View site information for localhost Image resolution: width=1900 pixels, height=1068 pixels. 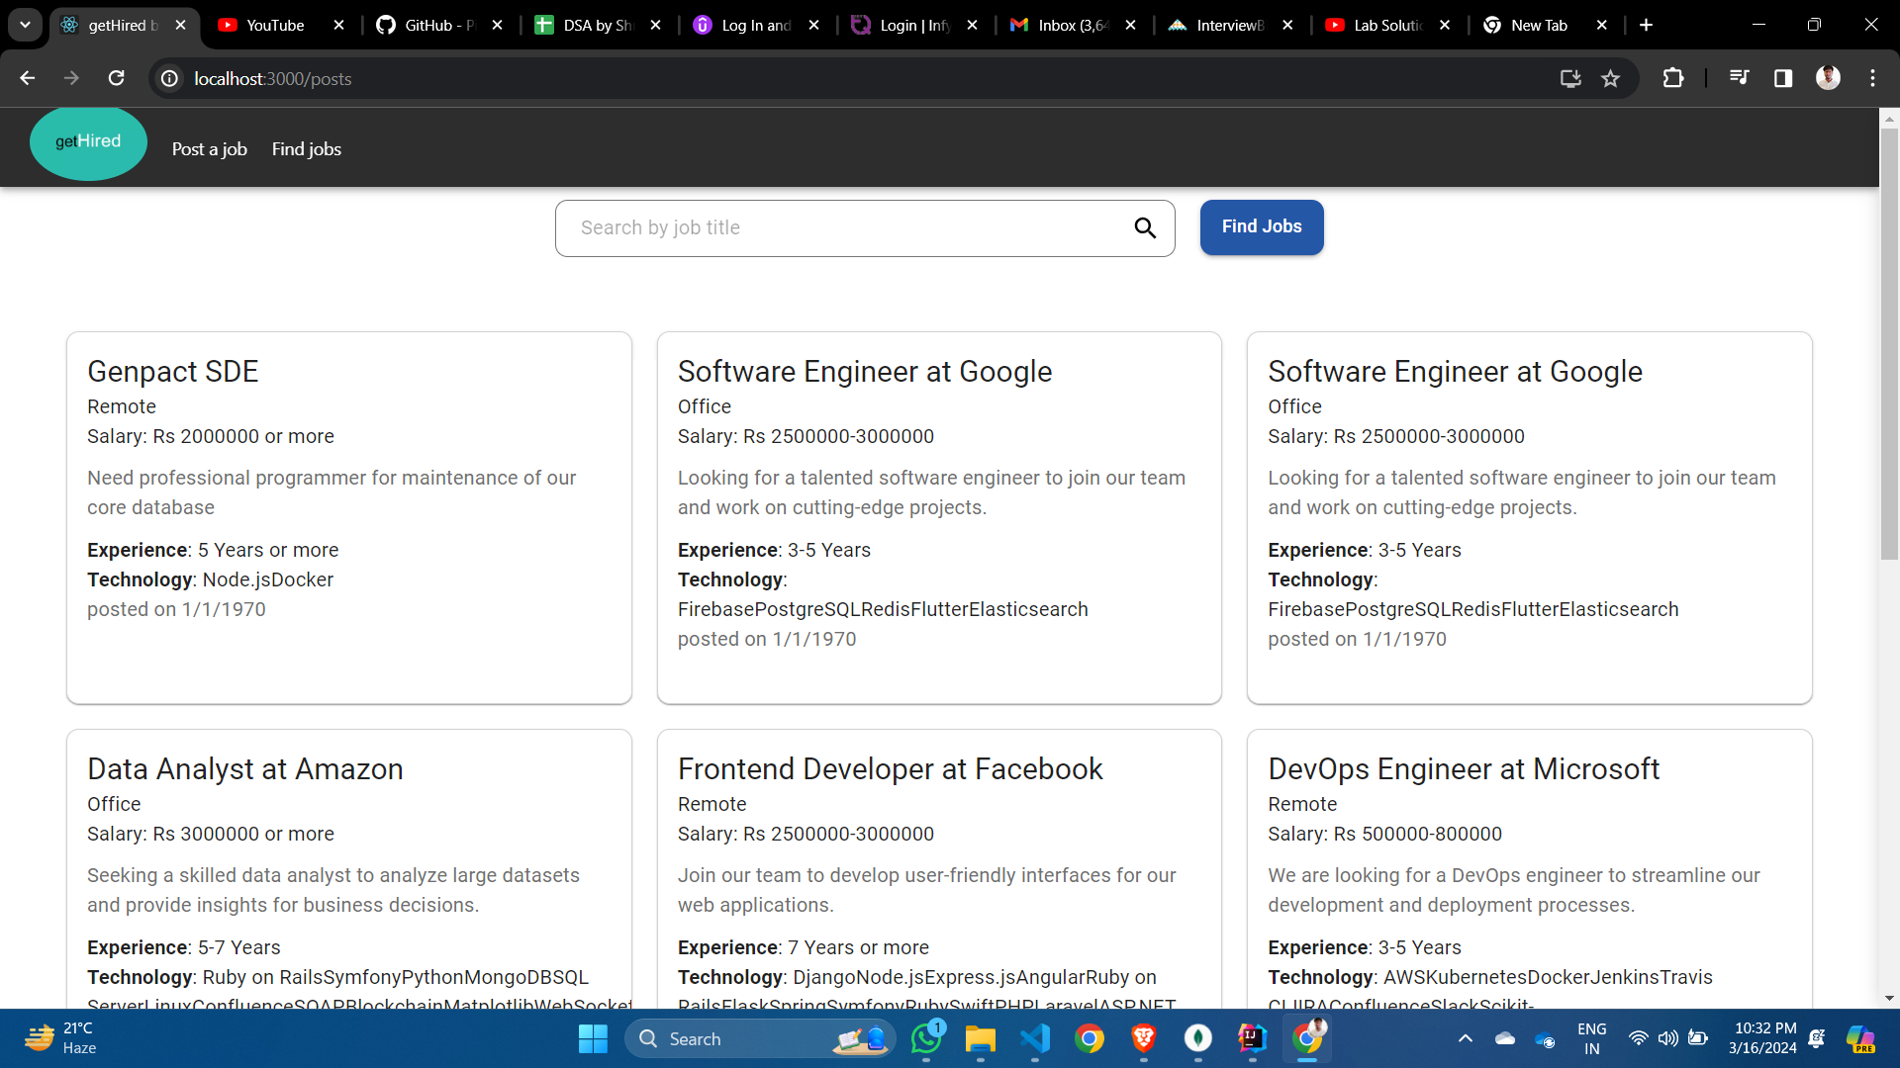[170, 78]
